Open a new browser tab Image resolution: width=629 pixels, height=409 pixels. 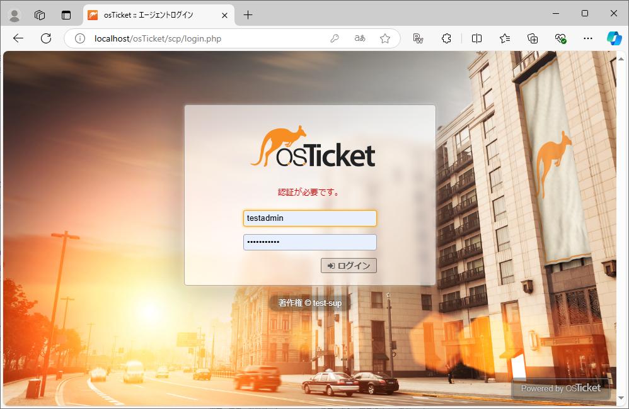coord(248,15)
